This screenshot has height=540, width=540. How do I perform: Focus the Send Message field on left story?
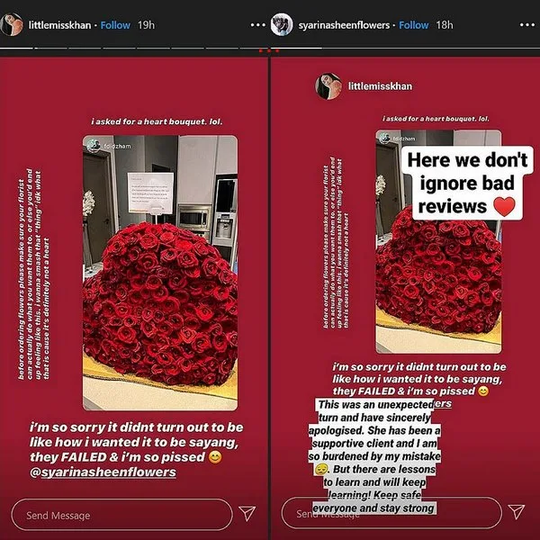121,515
